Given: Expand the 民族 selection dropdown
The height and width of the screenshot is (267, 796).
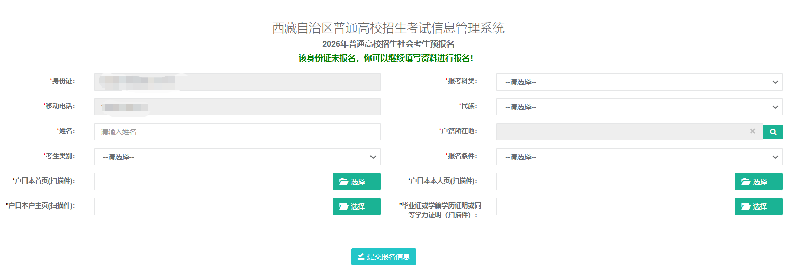Looking at the screenshot, I should 639,107.
